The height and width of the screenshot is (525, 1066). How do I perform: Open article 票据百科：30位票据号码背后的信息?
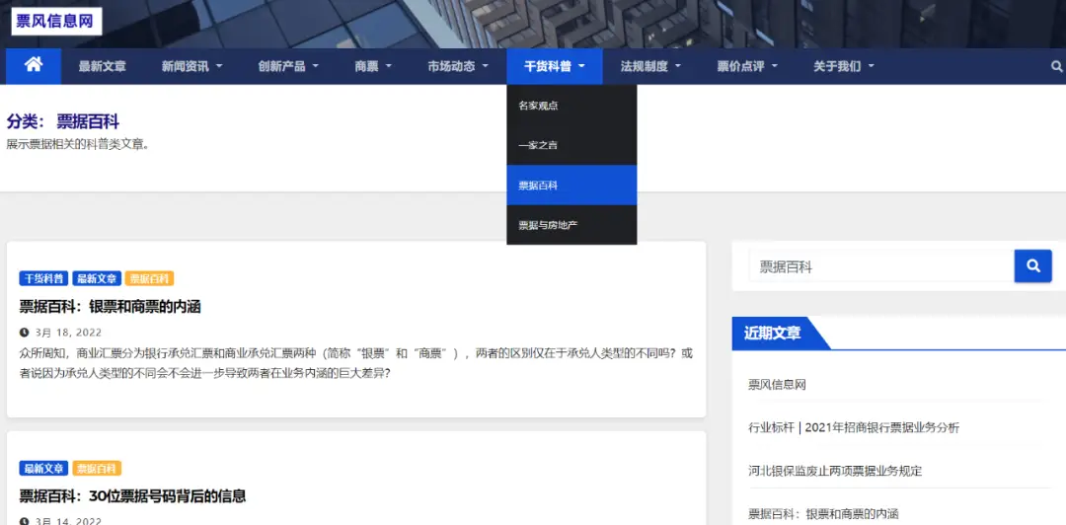pyautogui.click(x=132, y=495)
